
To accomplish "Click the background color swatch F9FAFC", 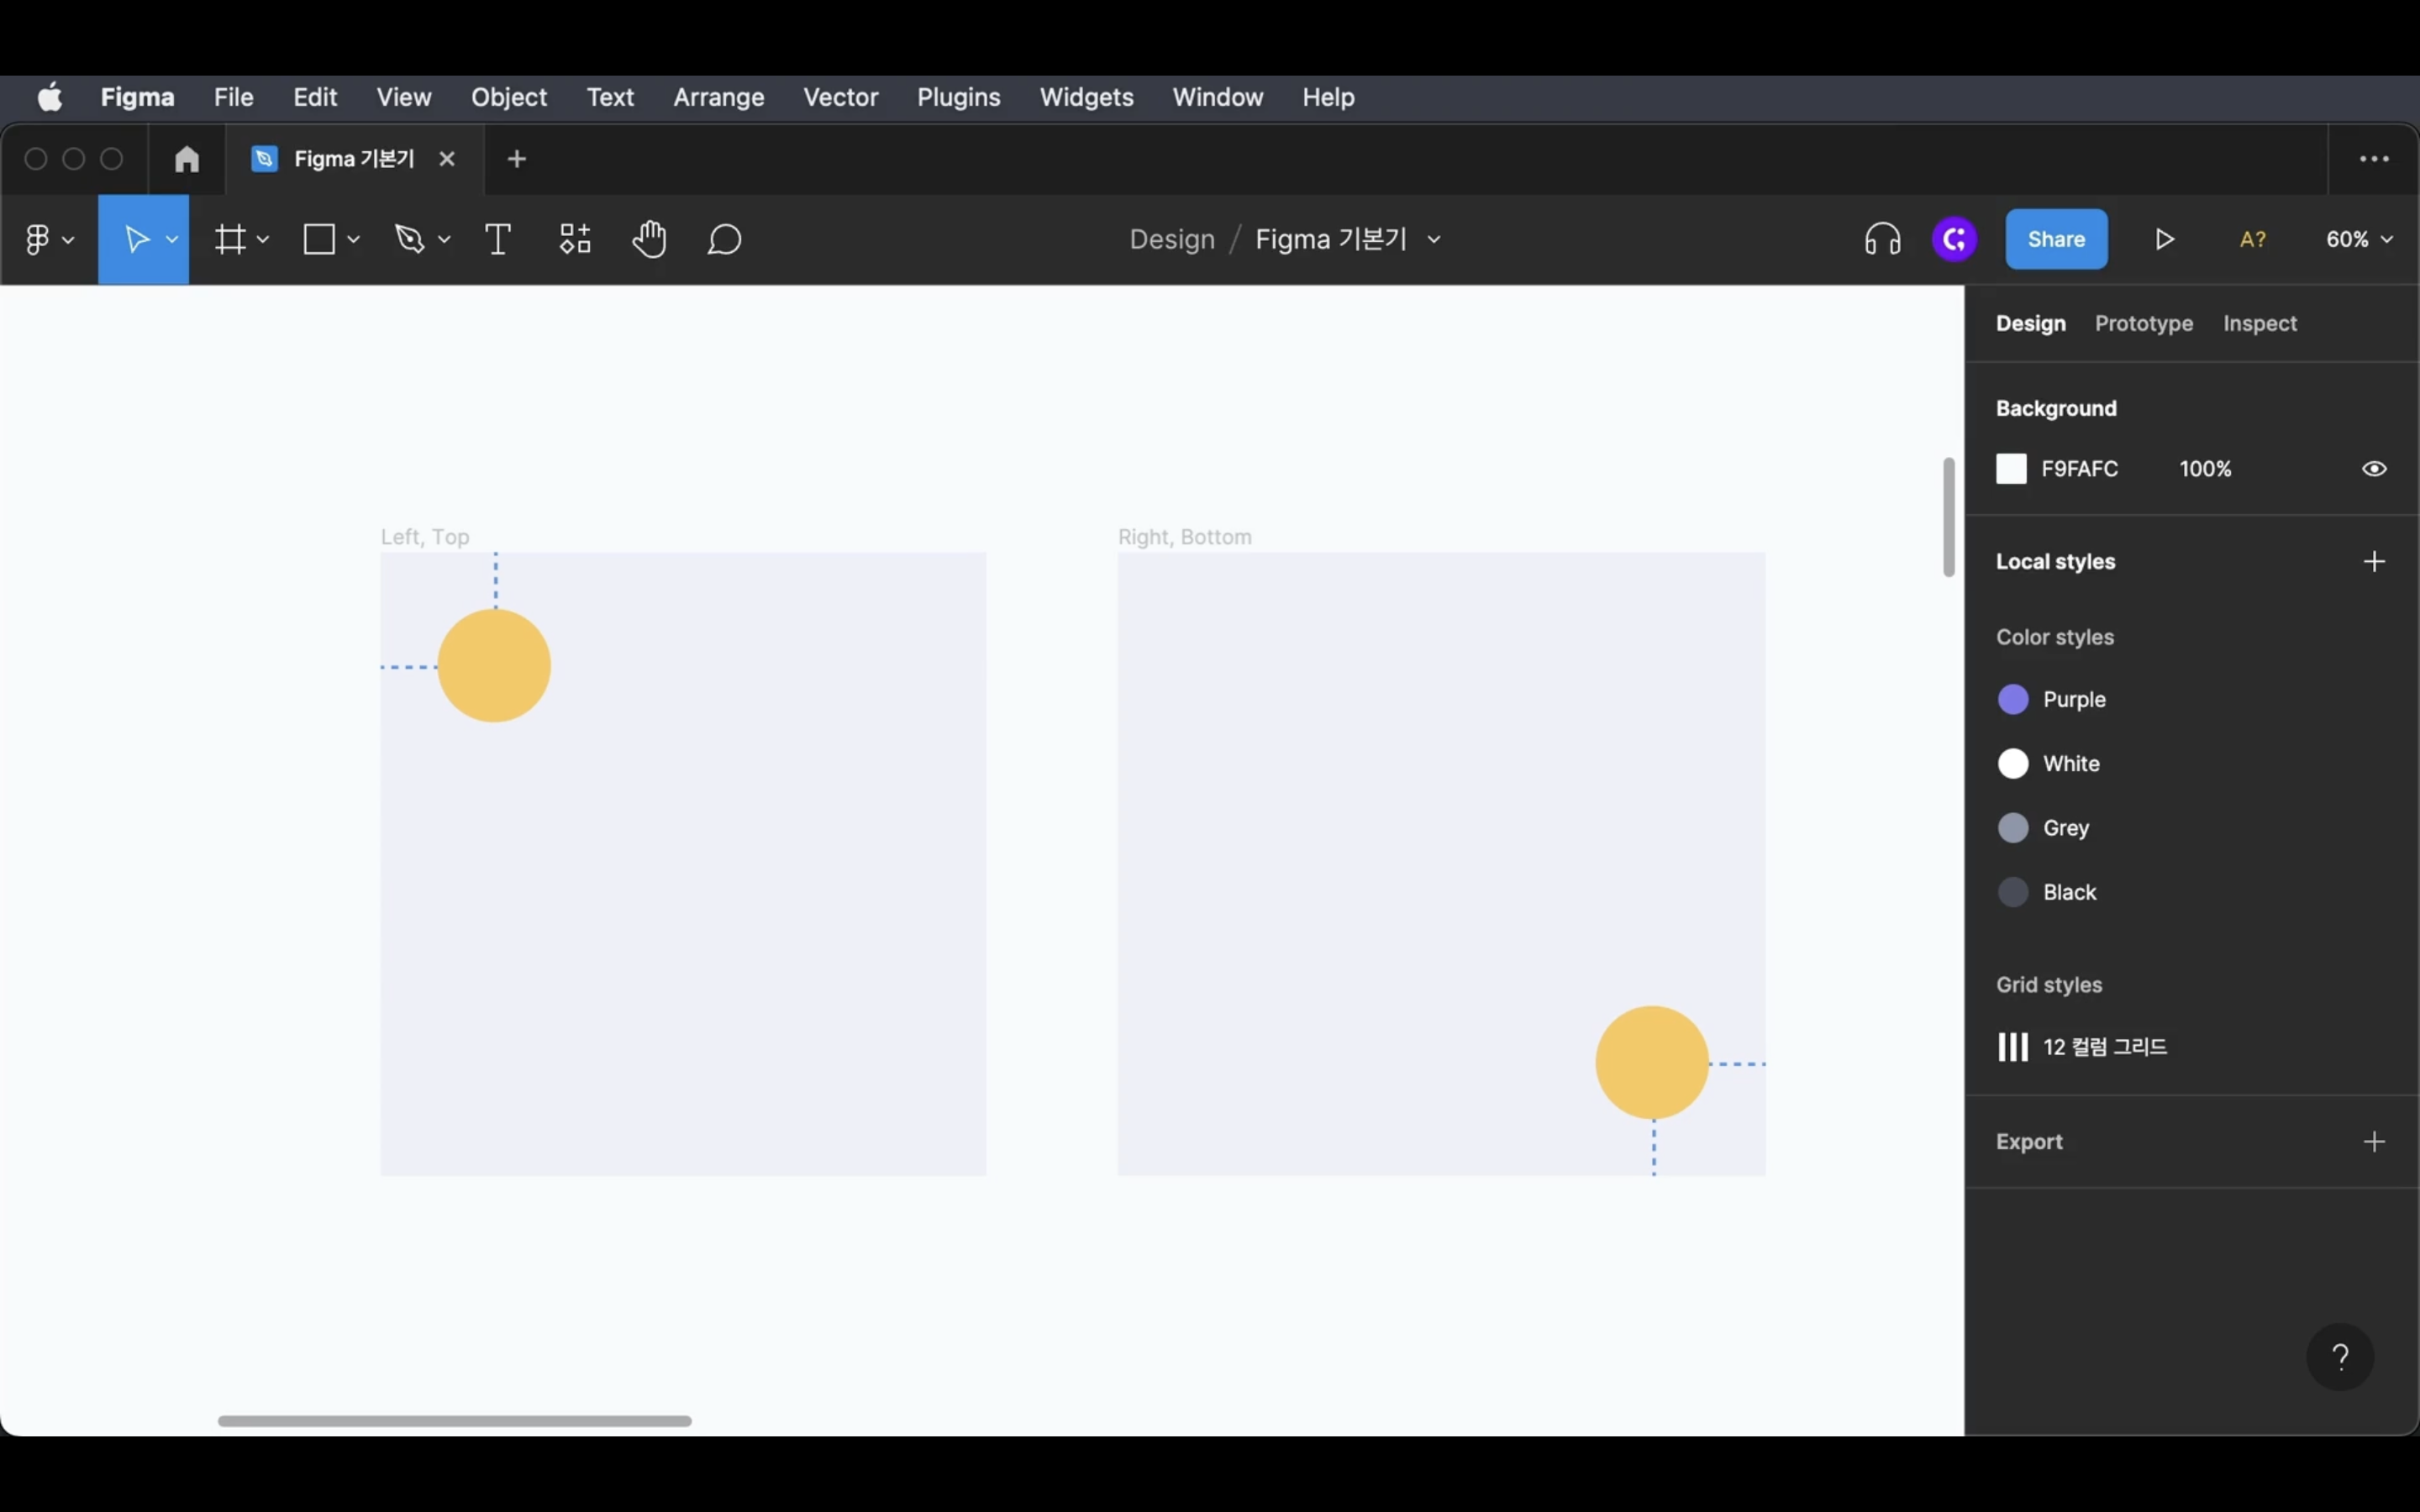I will tap(2011, 469).
